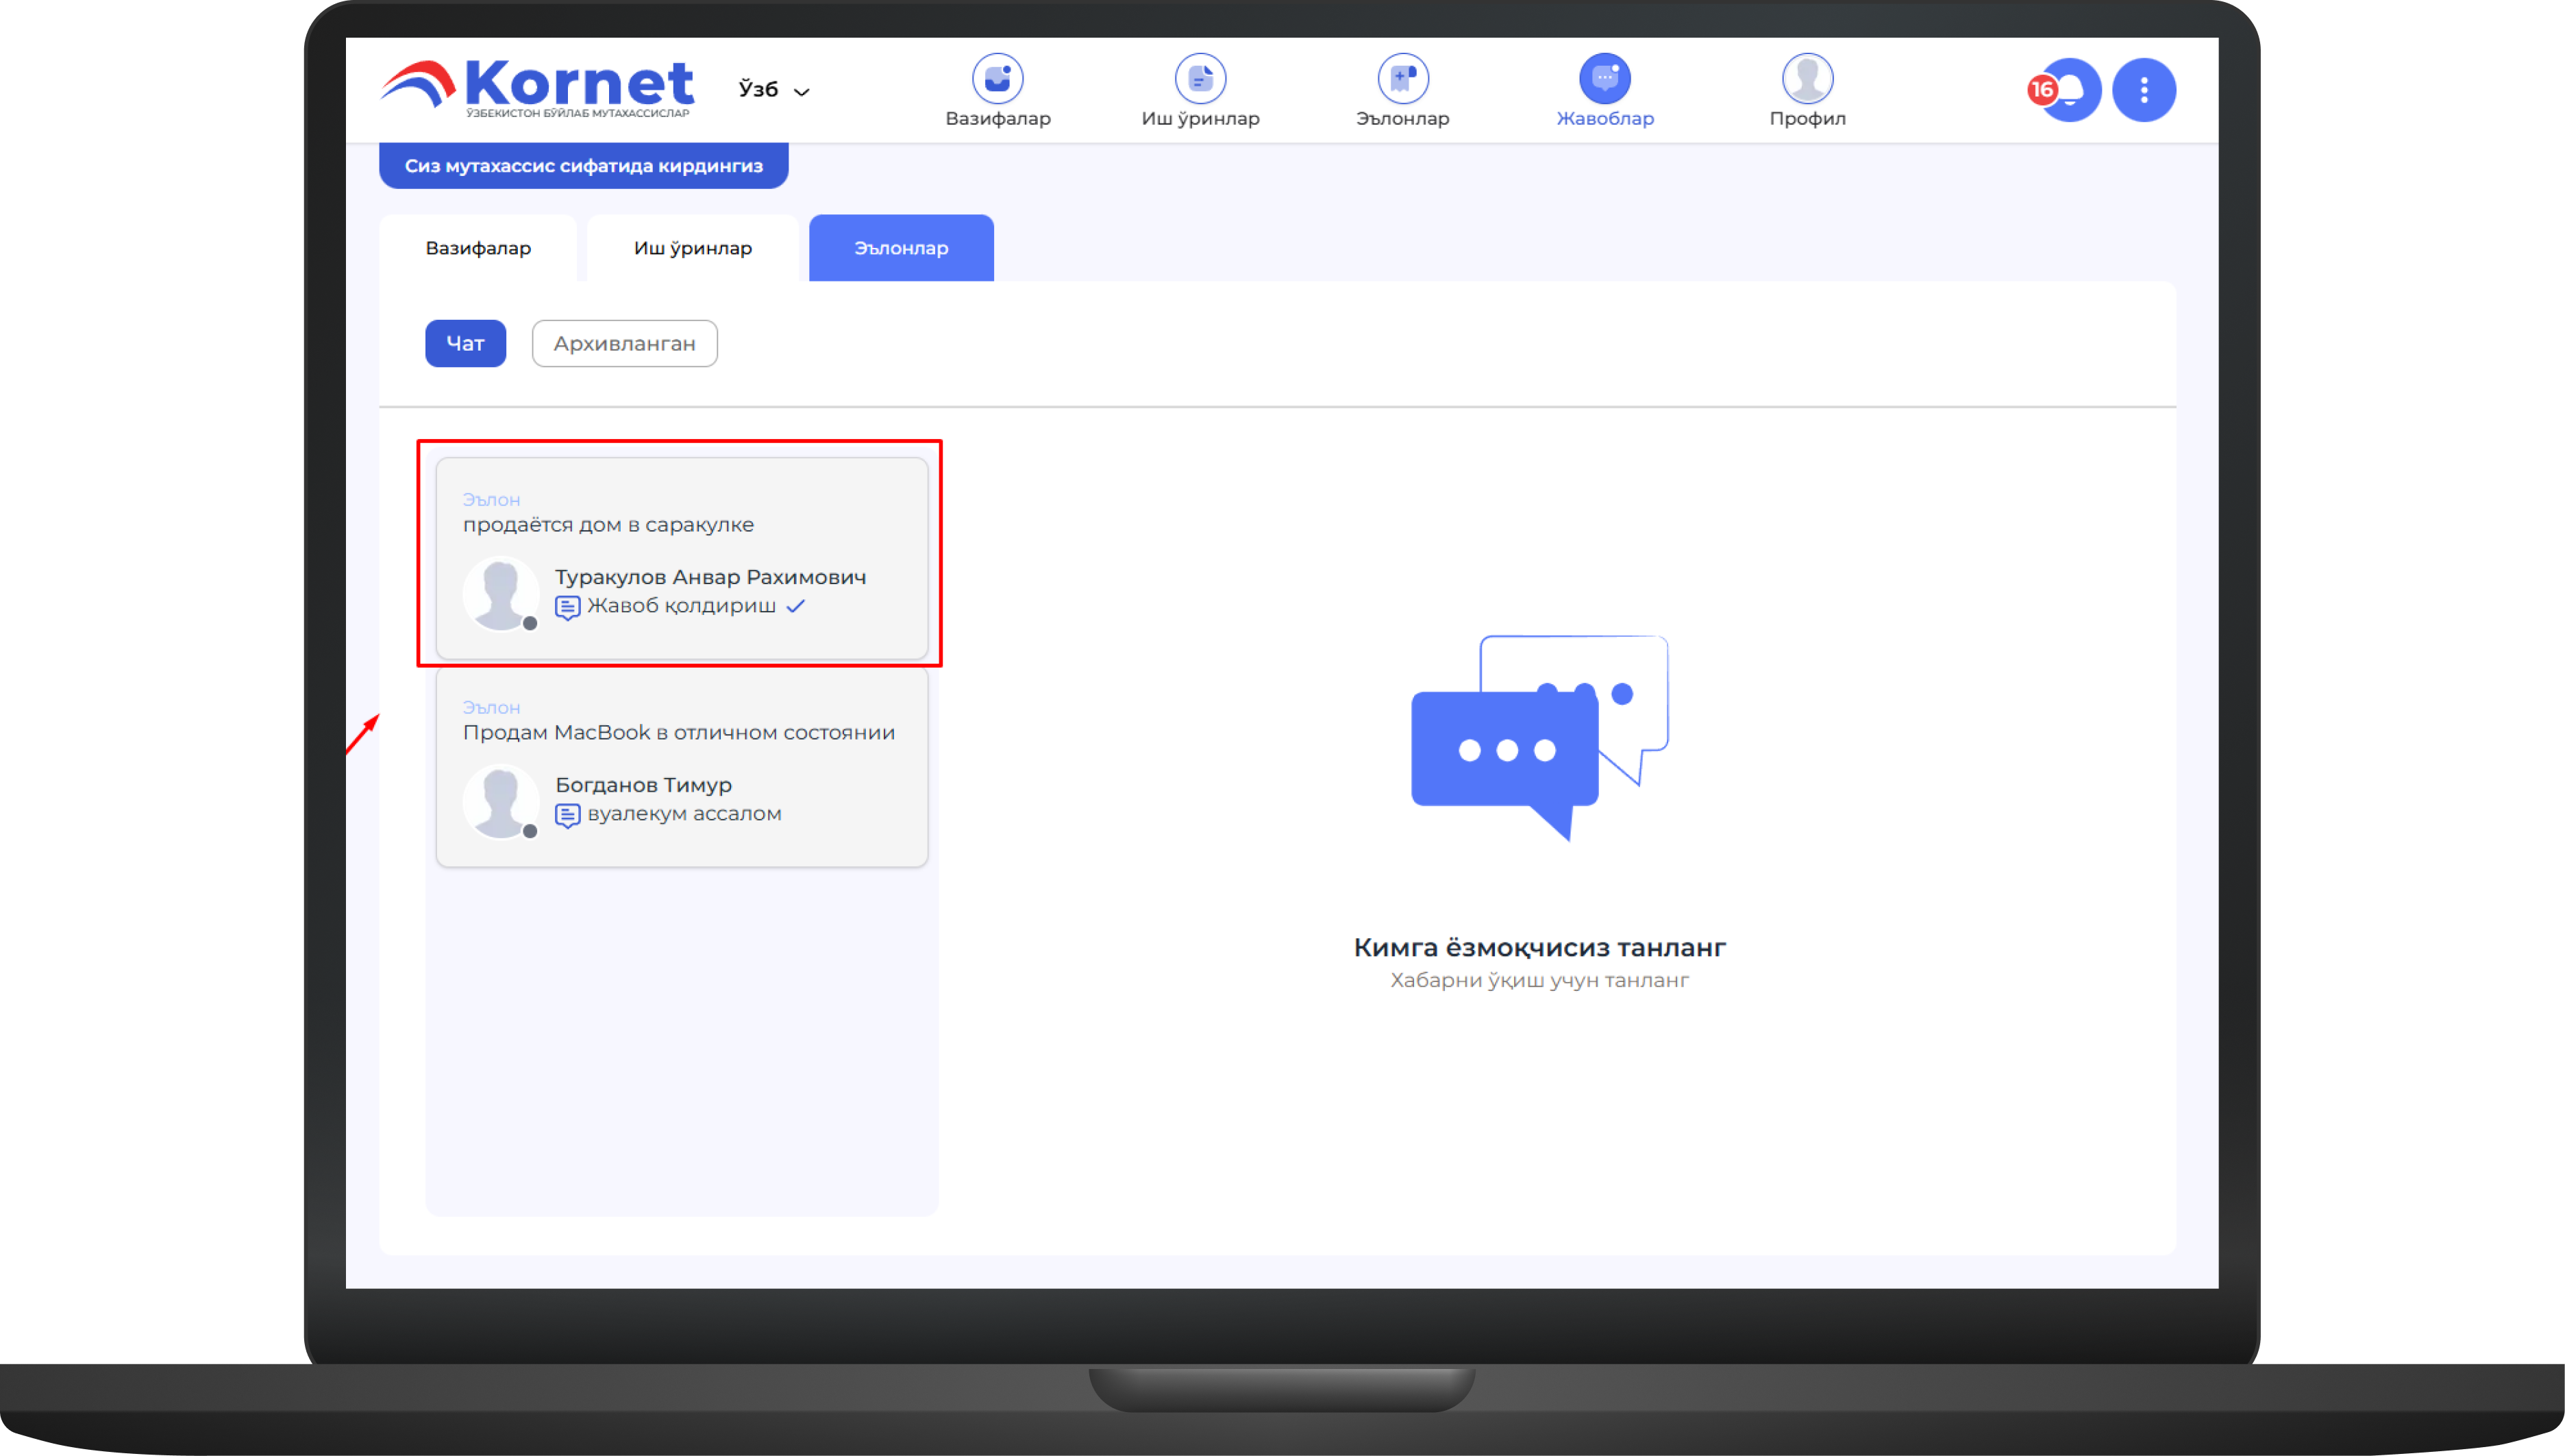
Task: Select the Жавоблар chat bubble icon
Action: point(1604,79)
